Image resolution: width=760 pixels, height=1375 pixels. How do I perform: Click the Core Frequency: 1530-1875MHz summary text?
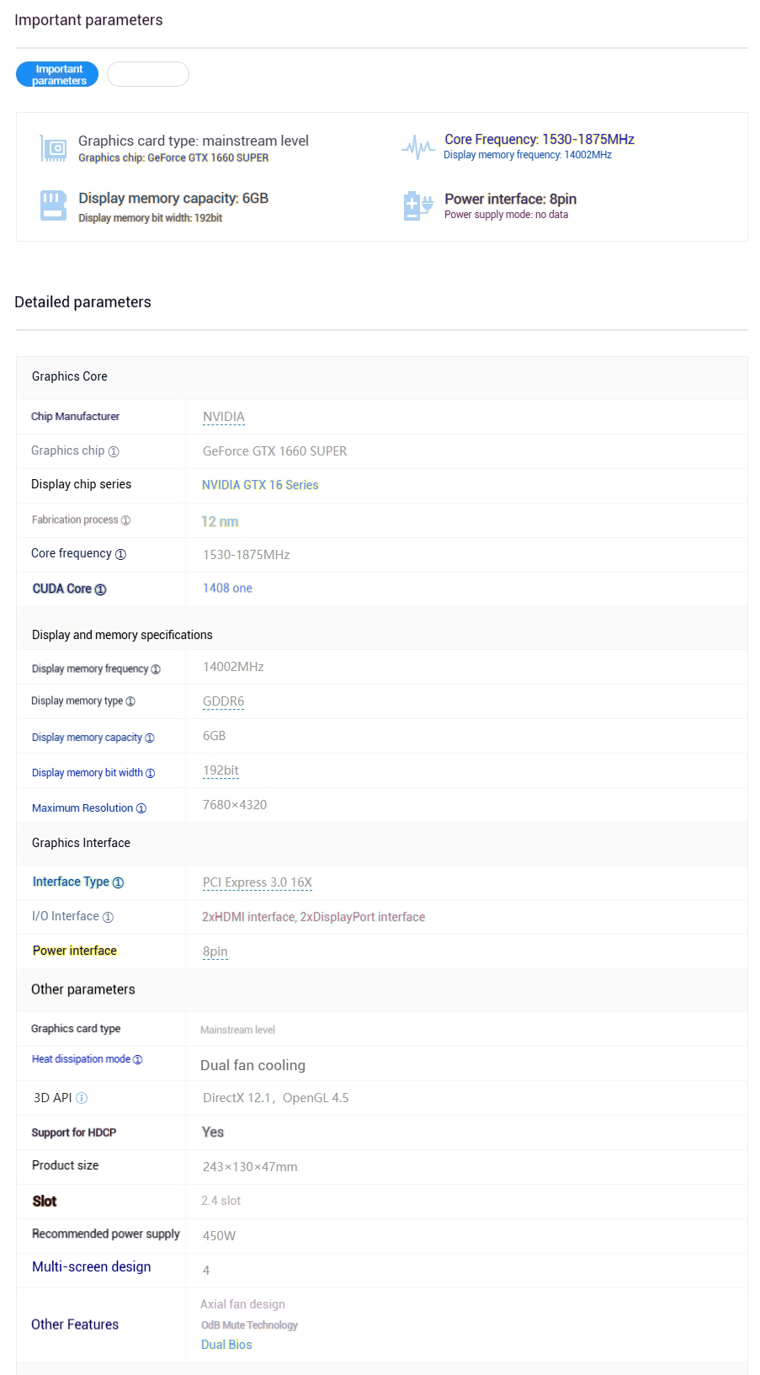(x=539, y=140)
